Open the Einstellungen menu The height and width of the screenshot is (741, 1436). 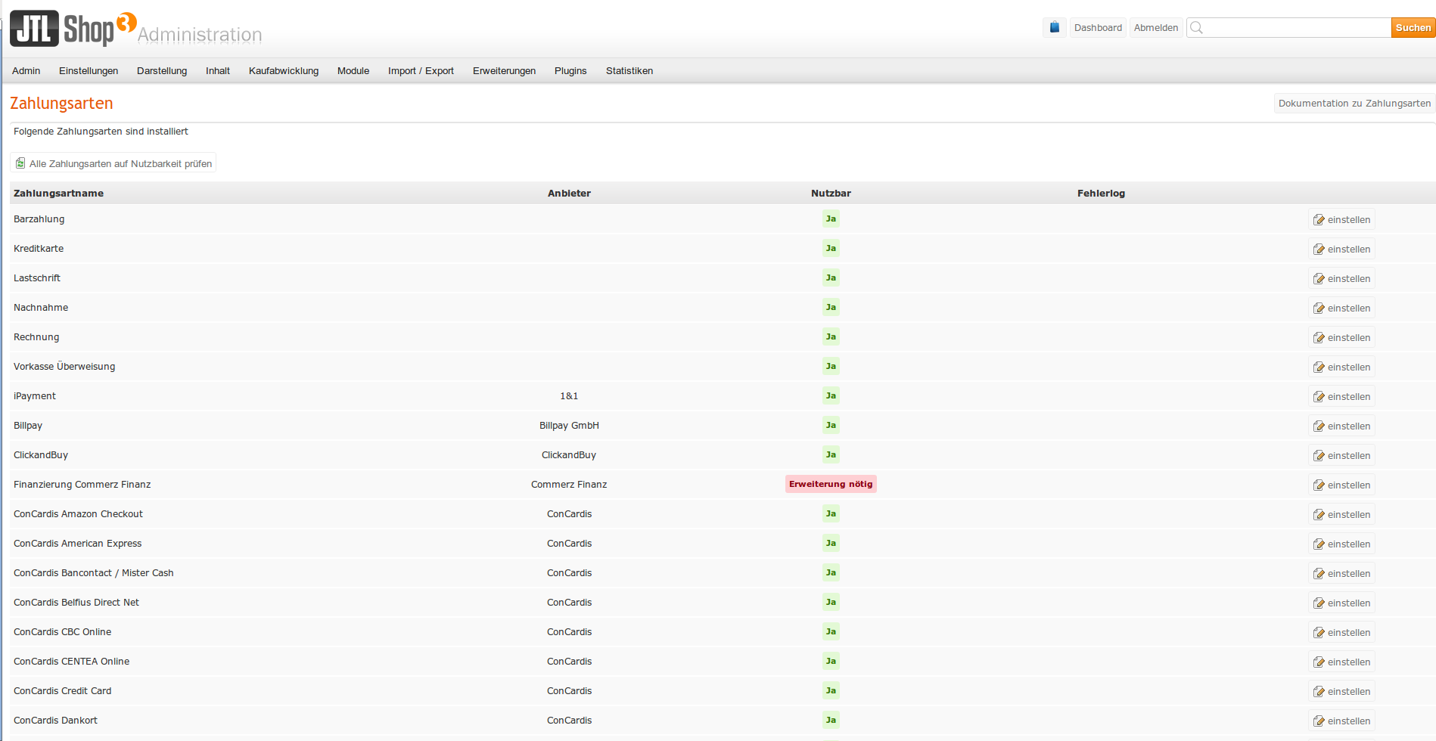(x=89, y=71)
